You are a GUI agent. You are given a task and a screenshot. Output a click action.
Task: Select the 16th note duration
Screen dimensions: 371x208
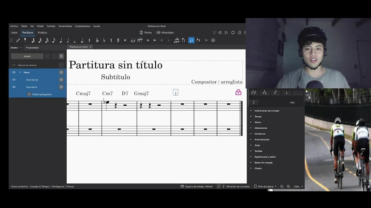click(x=47, y=40)
